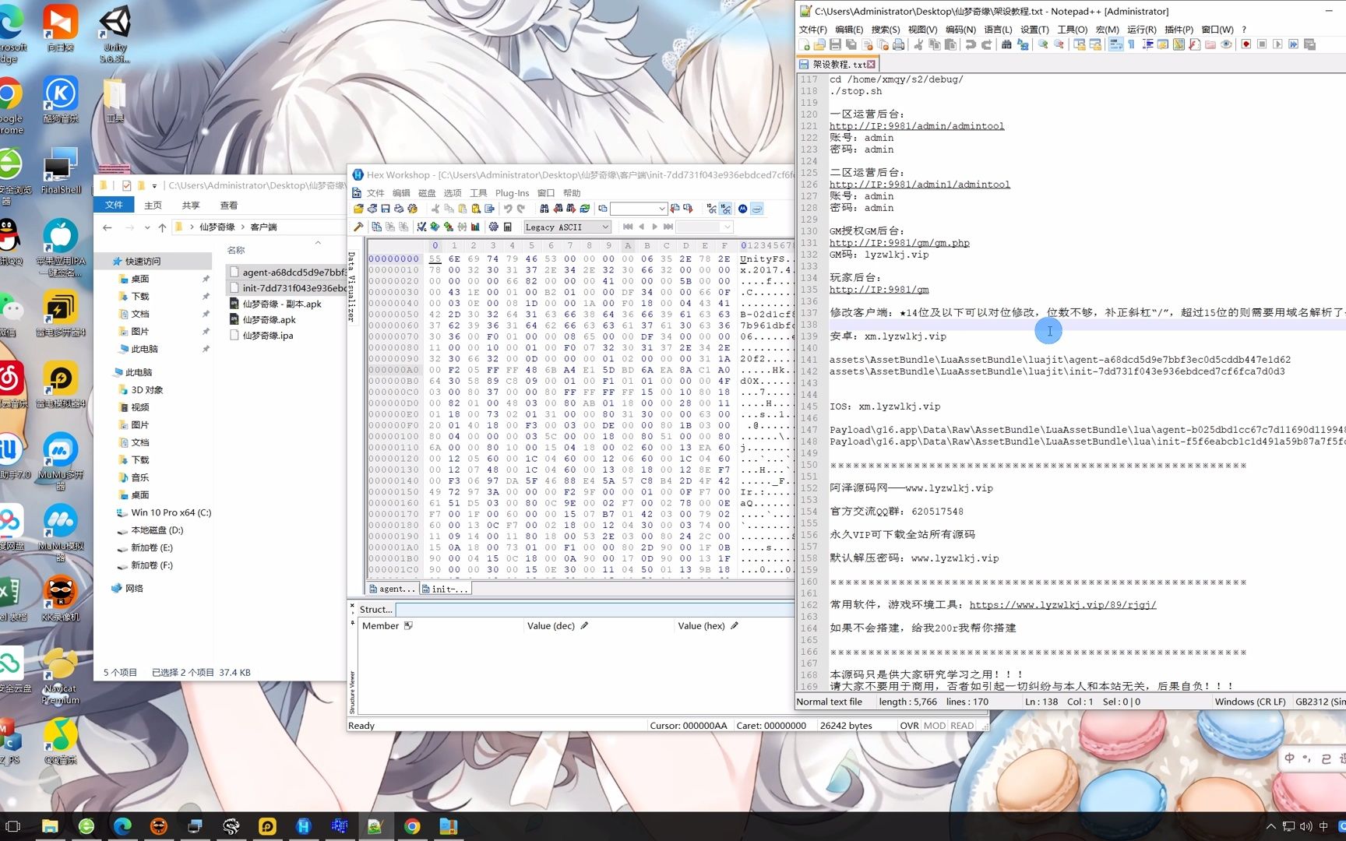Click the Undo arrow in Notepad++ toolbar

click(971, 44)
